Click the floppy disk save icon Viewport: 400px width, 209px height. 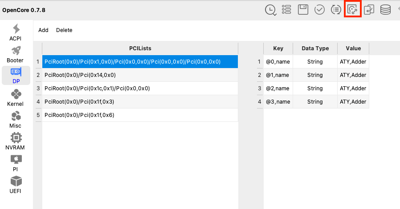point(303,10)
